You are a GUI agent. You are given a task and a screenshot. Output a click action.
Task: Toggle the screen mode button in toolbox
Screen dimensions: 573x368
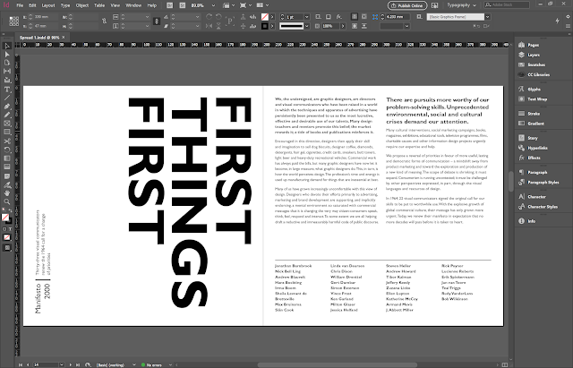click(7, 248)
